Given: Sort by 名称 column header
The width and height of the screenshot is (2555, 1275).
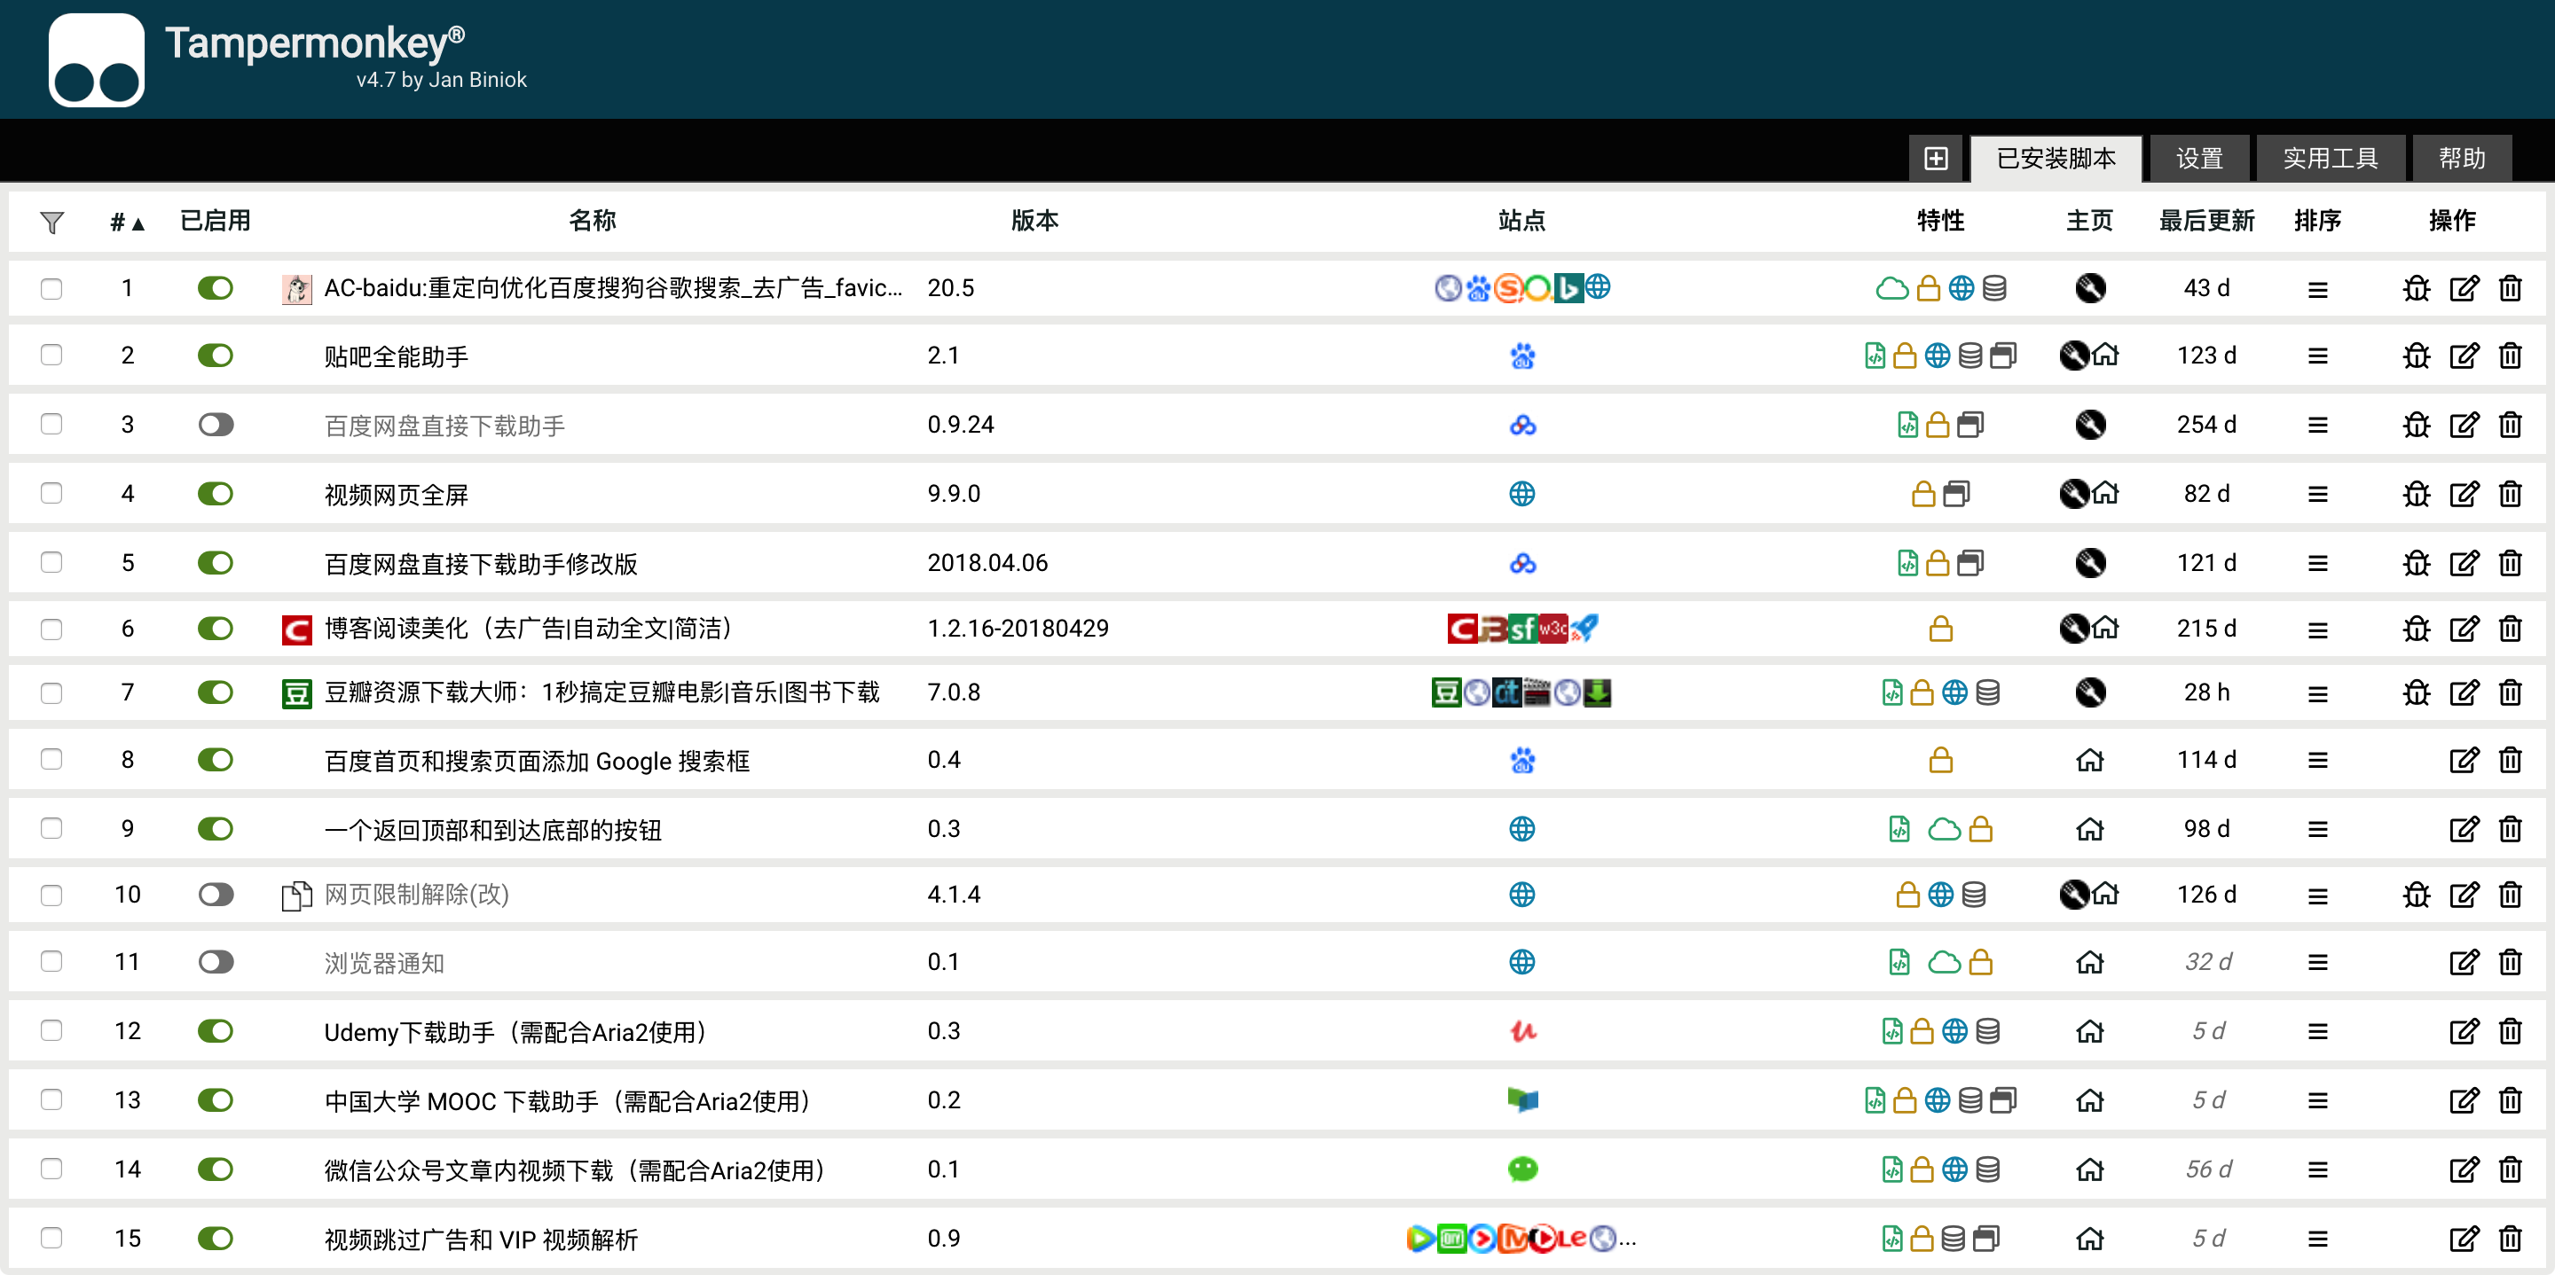Looking at the screenshot, I should tap(592, 220).
